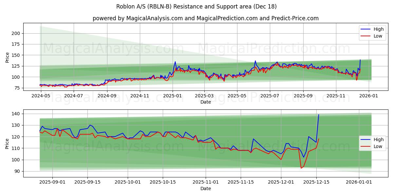
Task: Click the blue High price line peak near 2025-01
Action: (175, 61)
